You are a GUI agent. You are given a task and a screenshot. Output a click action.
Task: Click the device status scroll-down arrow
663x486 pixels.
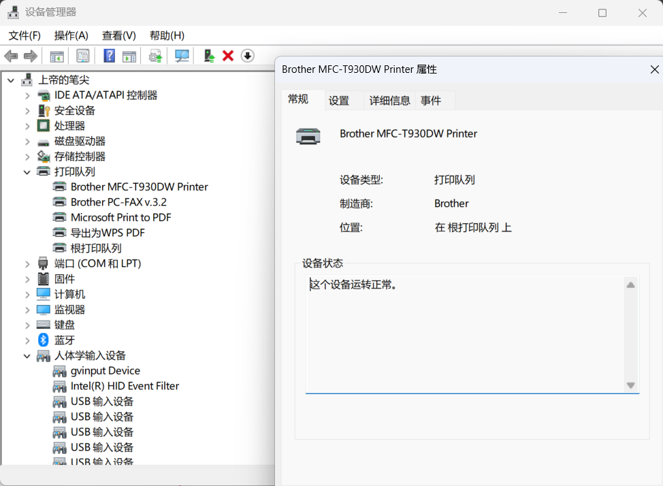point(630,385)
